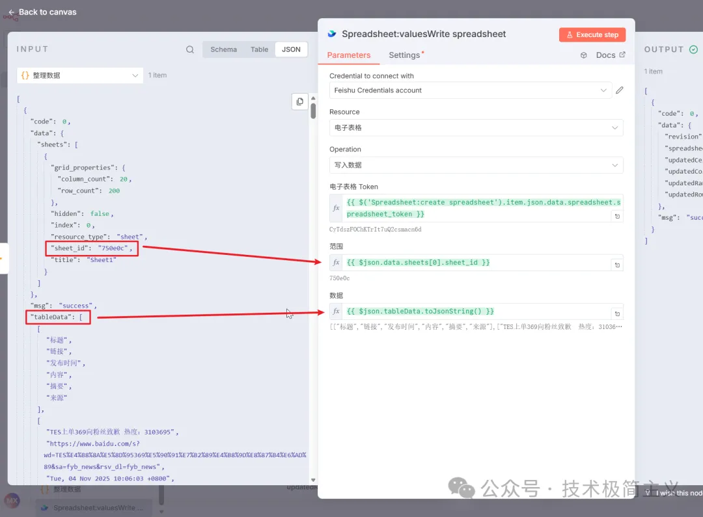Open the 整理数据 node selector dropdown

pyautogui.click(x=80, y=75)
